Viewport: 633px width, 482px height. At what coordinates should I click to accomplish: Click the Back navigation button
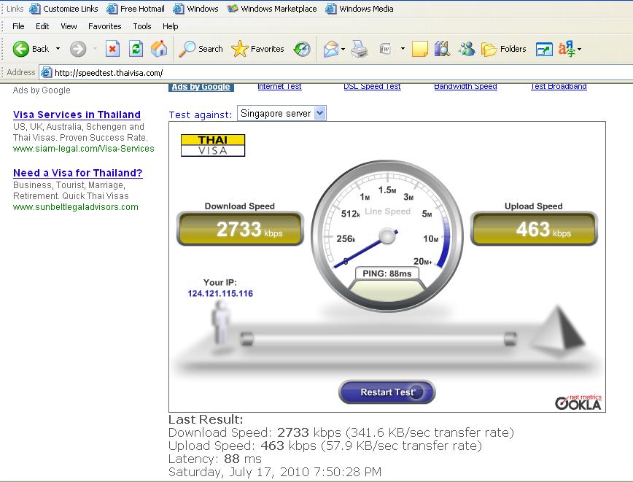31,49
